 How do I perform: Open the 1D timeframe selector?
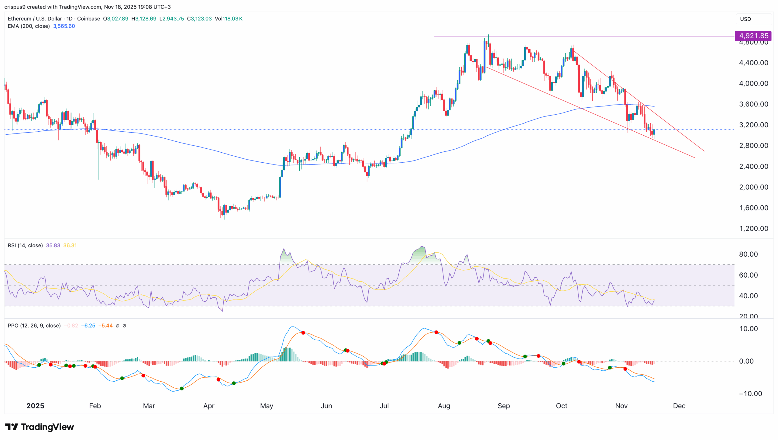69,19
